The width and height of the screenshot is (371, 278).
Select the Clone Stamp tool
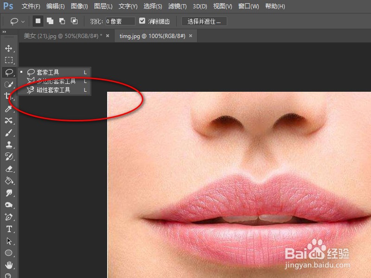click(9, 145)
